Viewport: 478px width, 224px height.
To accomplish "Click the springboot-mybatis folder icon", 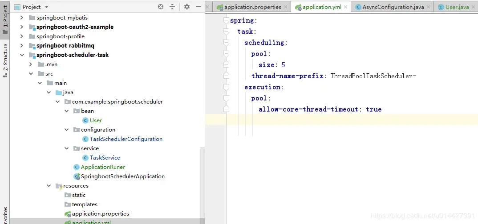I will tap(32, 18).
